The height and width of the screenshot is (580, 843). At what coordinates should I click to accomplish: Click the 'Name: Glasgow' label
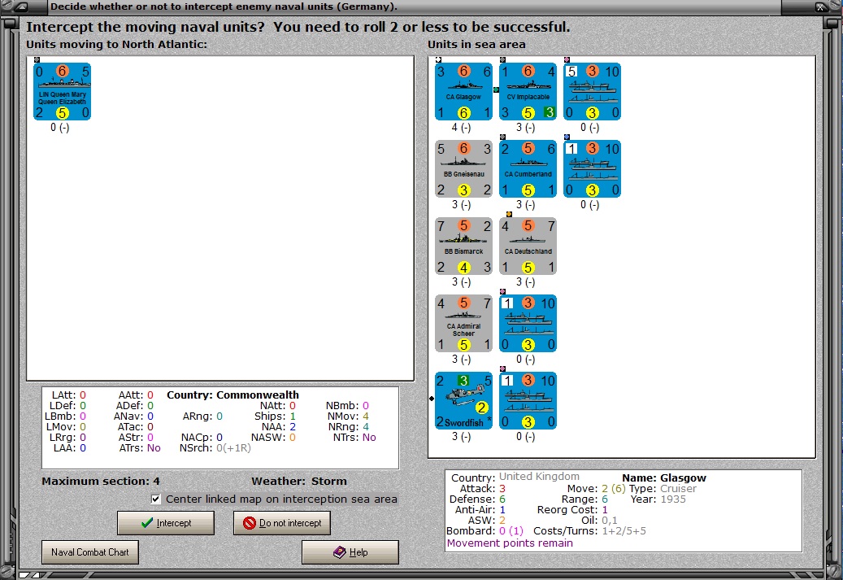tap(664, 478)
